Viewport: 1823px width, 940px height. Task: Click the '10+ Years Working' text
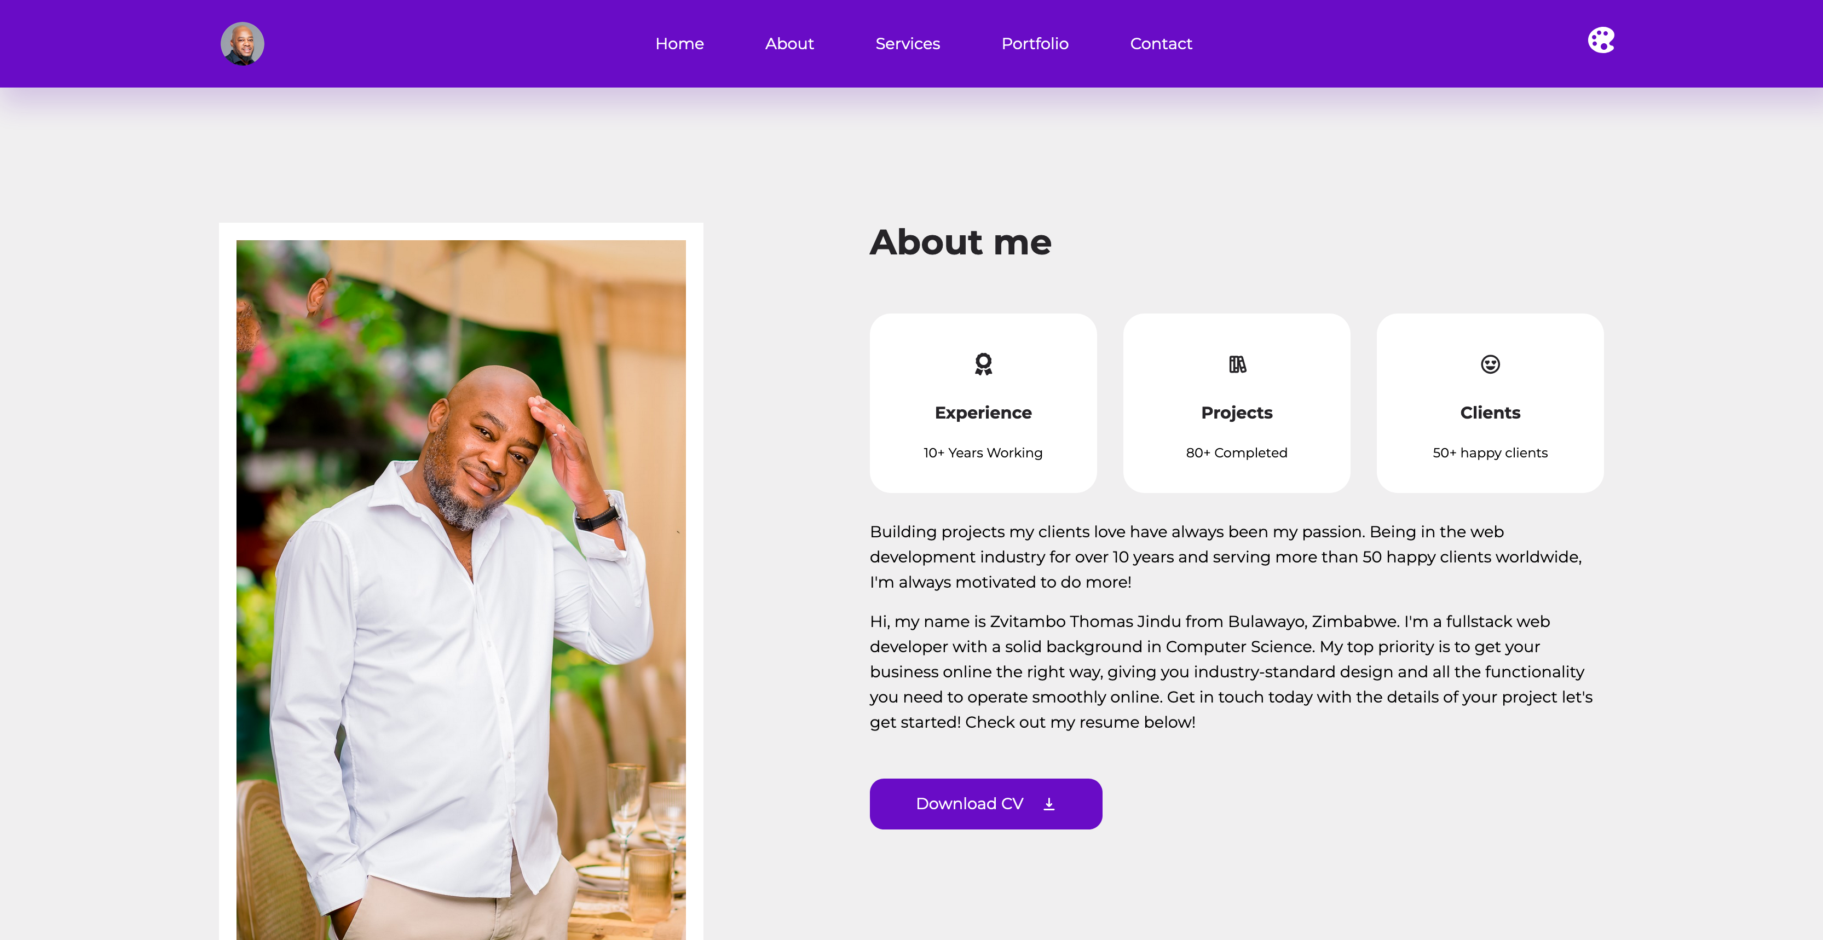point(982,452)
